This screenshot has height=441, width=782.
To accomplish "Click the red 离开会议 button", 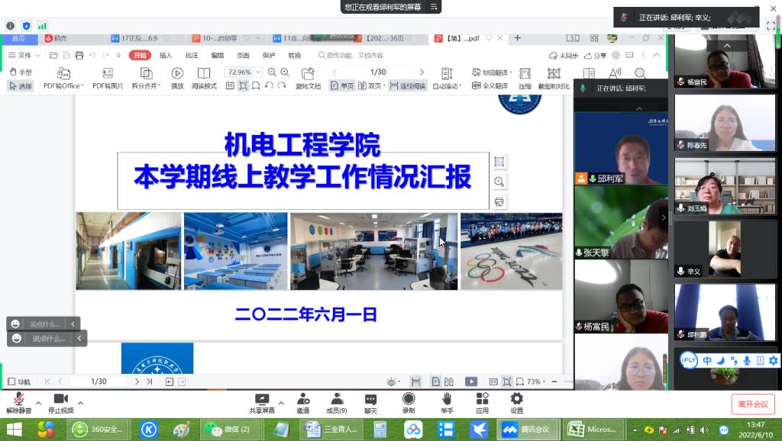I will pyautogui.click(x=752, y=404).
